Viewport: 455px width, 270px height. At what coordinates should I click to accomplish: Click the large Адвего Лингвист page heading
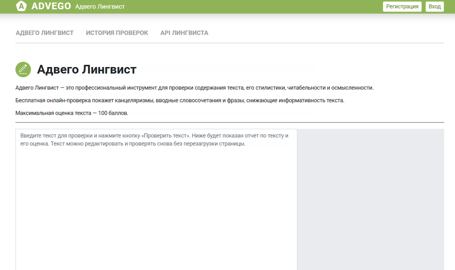click(x=87, y=69)
